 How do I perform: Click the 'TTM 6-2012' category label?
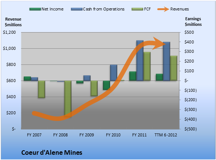pyautogui.click(x=166, y=135)
